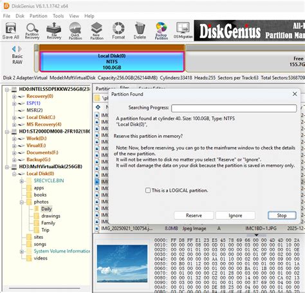Expand the Recovery(0) partition node
Image resolution: width=305 pixels, height=293 pixels.
click(x=14, y=97)
